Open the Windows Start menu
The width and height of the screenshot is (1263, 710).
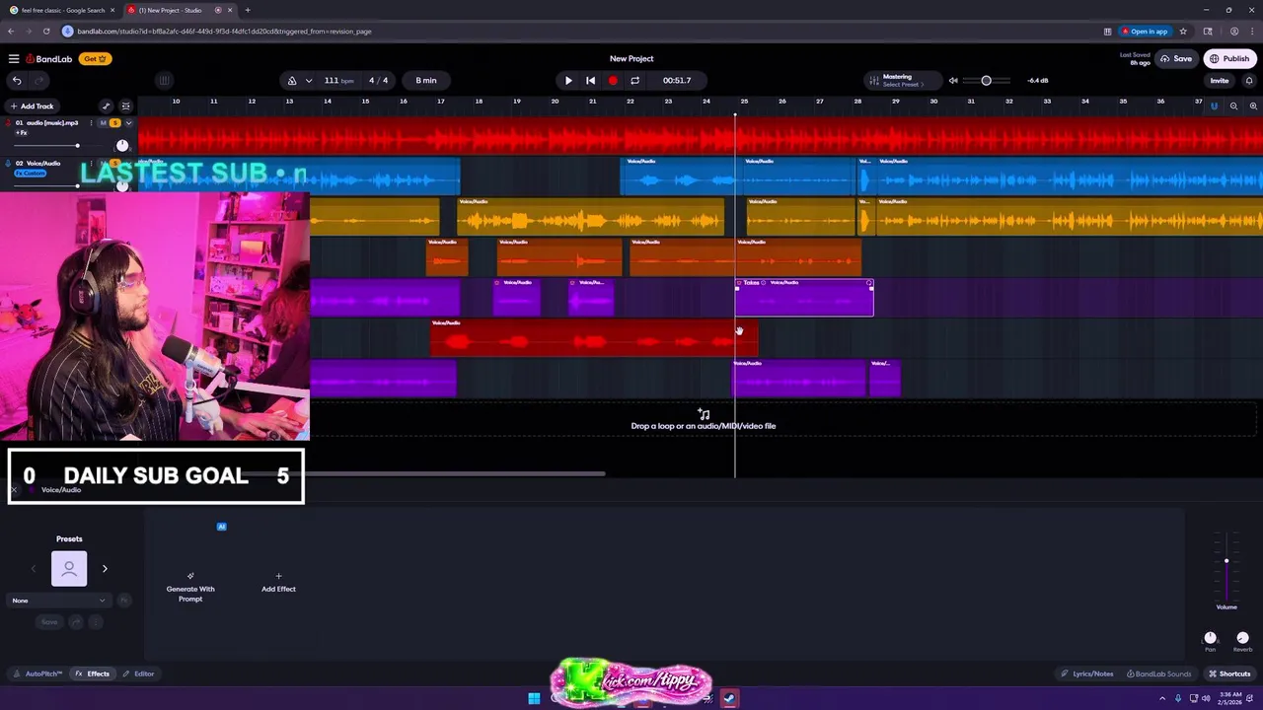[x=534, y=698]
